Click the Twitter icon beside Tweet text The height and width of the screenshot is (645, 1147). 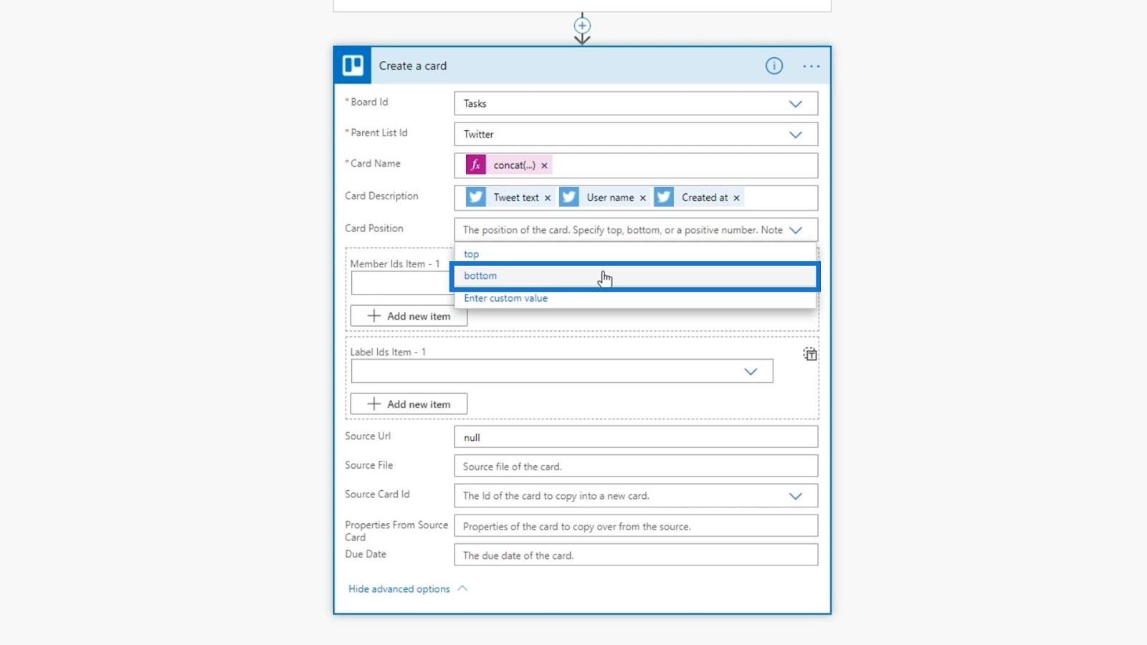tap(475, 197)
